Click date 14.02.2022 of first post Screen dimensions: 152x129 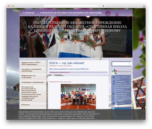click(x=60, y=66)
